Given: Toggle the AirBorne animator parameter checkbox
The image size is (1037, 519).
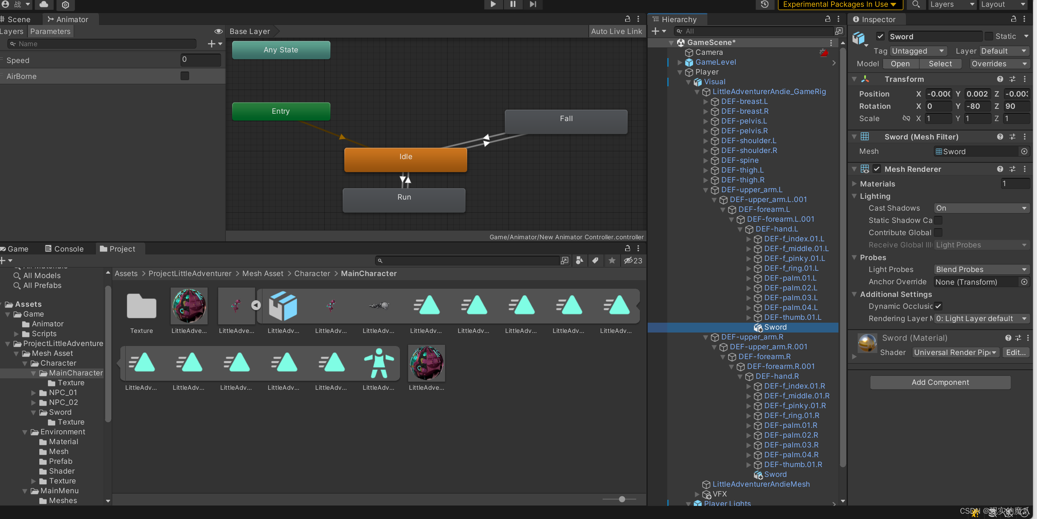Looking at the screenshot, I should (x=185, y=76).
